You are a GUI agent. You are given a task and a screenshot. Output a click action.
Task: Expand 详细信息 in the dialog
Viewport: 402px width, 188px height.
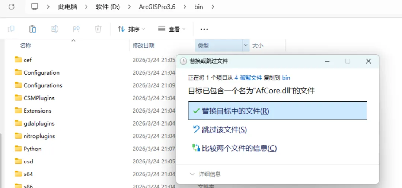click(x=205, y=174)
